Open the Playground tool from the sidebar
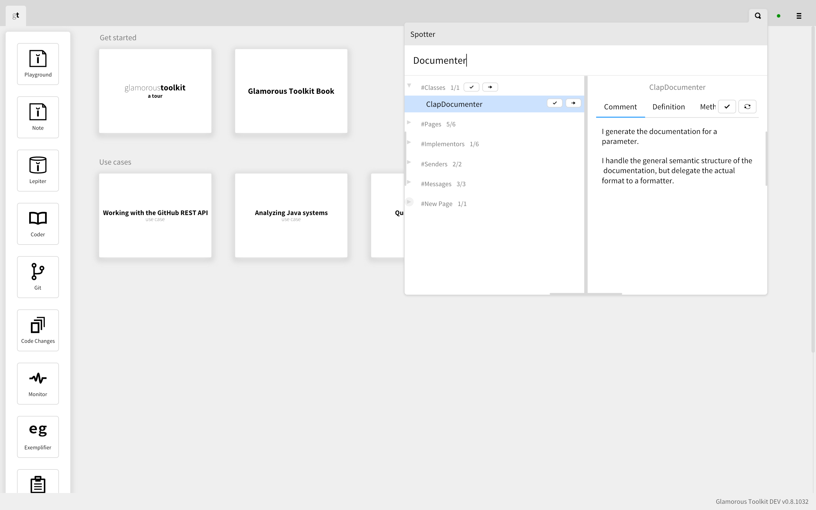The image size is (816, 510). (x=38, y=63)
